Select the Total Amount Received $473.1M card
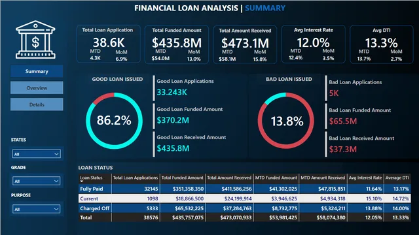 coord(245,44)
